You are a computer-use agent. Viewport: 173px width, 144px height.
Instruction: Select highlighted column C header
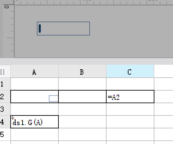(x=130, y=71)
